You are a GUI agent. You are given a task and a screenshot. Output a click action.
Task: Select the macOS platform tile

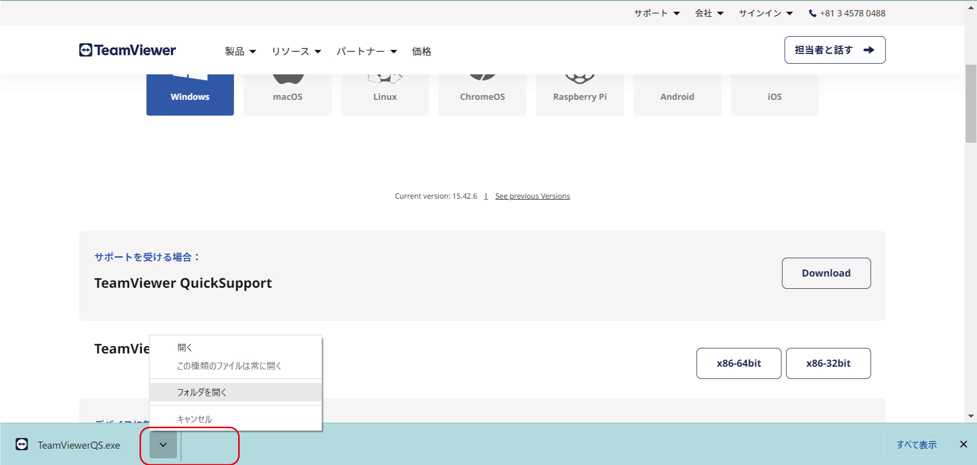coord(288,95)
